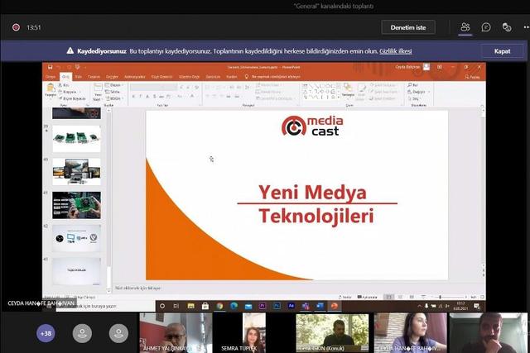Select slide 40 thumbnail in slide panel
Viewport: 530px width, 353px height.
pyautogui.click(x=76, y=170)
